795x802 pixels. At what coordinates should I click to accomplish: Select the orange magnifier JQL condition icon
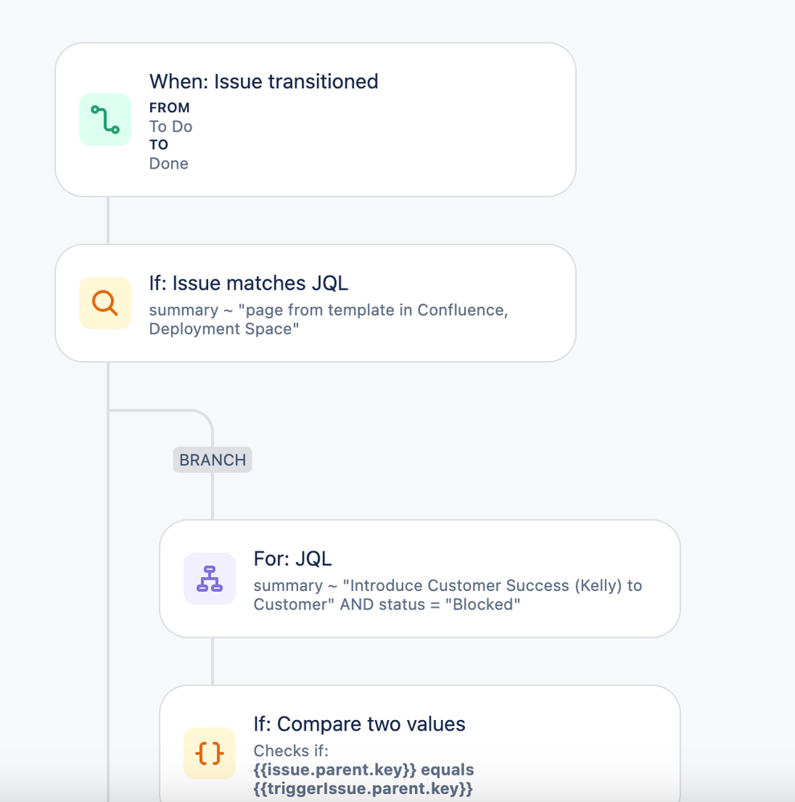tap(105, 303)
